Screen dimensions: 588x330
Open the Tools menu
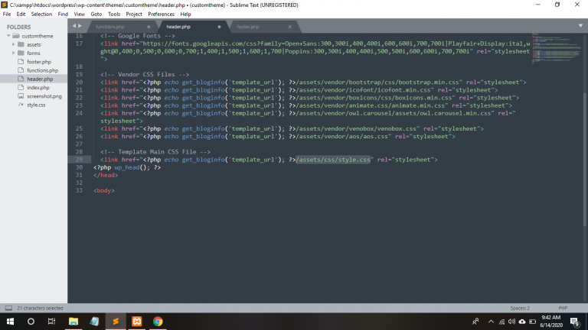(x=114, y=15)
